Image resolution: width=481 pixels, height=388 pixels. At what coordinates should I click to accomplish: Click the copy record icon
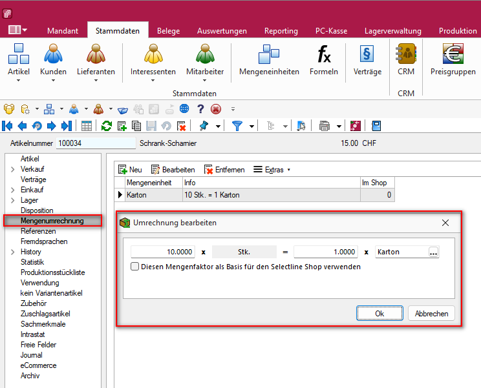pos(136,126)
